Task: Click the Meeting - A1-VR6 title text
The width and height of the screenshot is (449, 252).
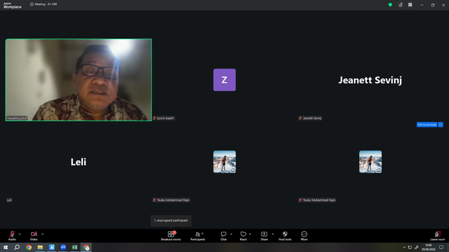Action: 46,4
